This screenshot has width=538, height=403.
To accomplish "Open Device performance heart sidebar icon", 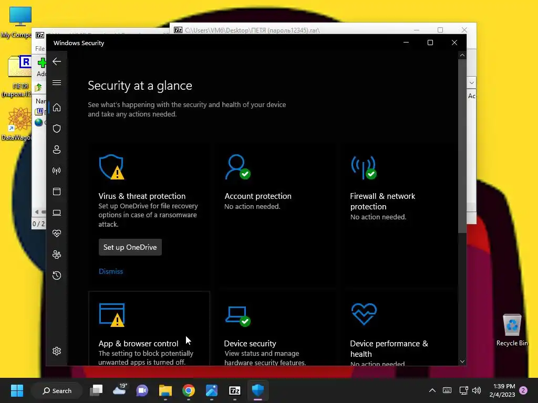I will coord(57,234).
